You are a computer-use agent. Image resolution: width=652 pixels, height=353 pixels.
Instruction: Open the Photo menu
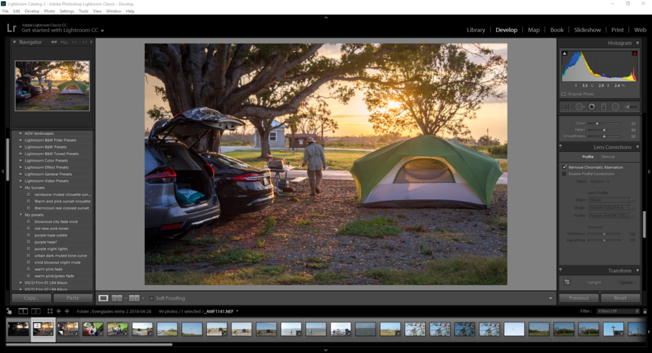[x=50, y=11]
